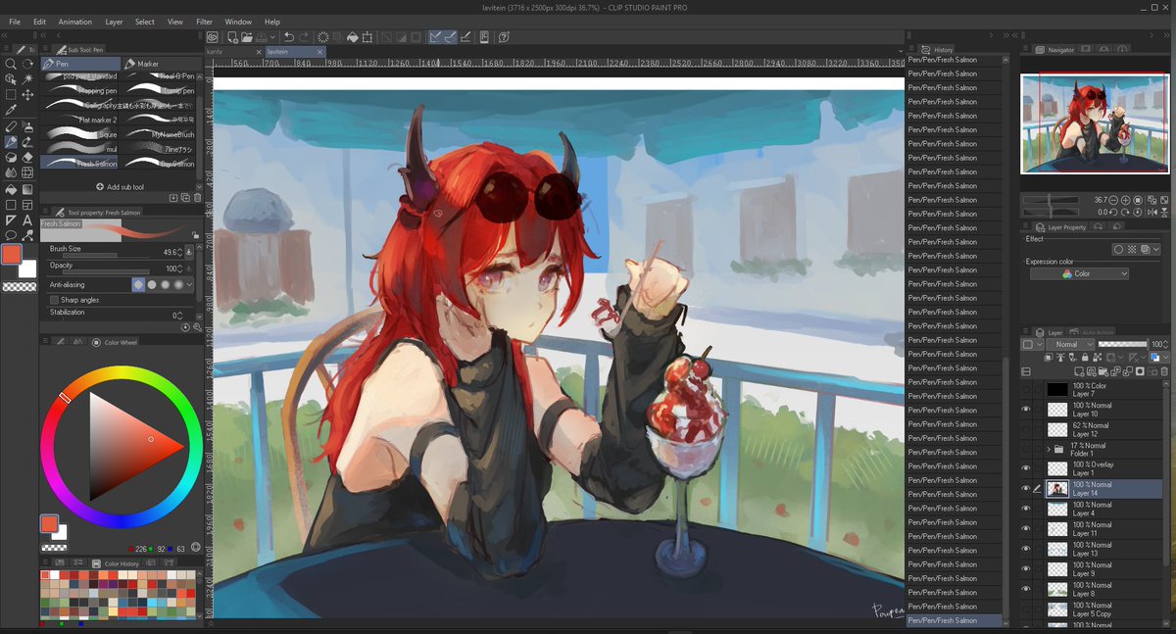Click the Add sub tool button
The height and width of the screenshot is (634, 1176).
[x=120, y=186]
